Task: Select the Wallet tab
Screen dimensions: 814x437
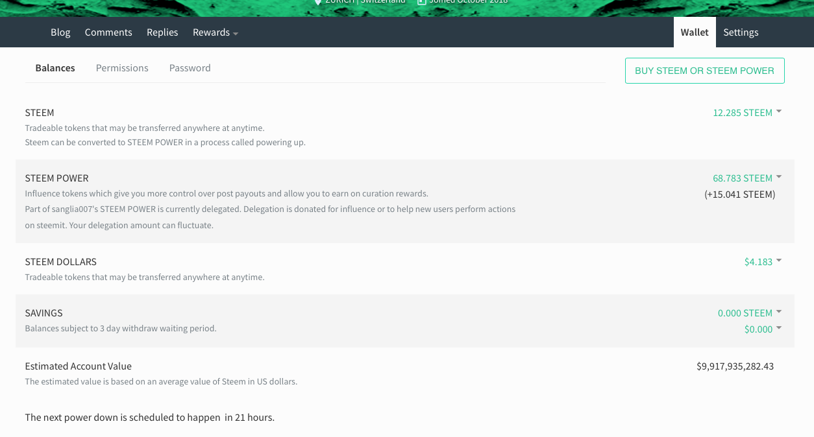Action: click(x=695, y=32)
